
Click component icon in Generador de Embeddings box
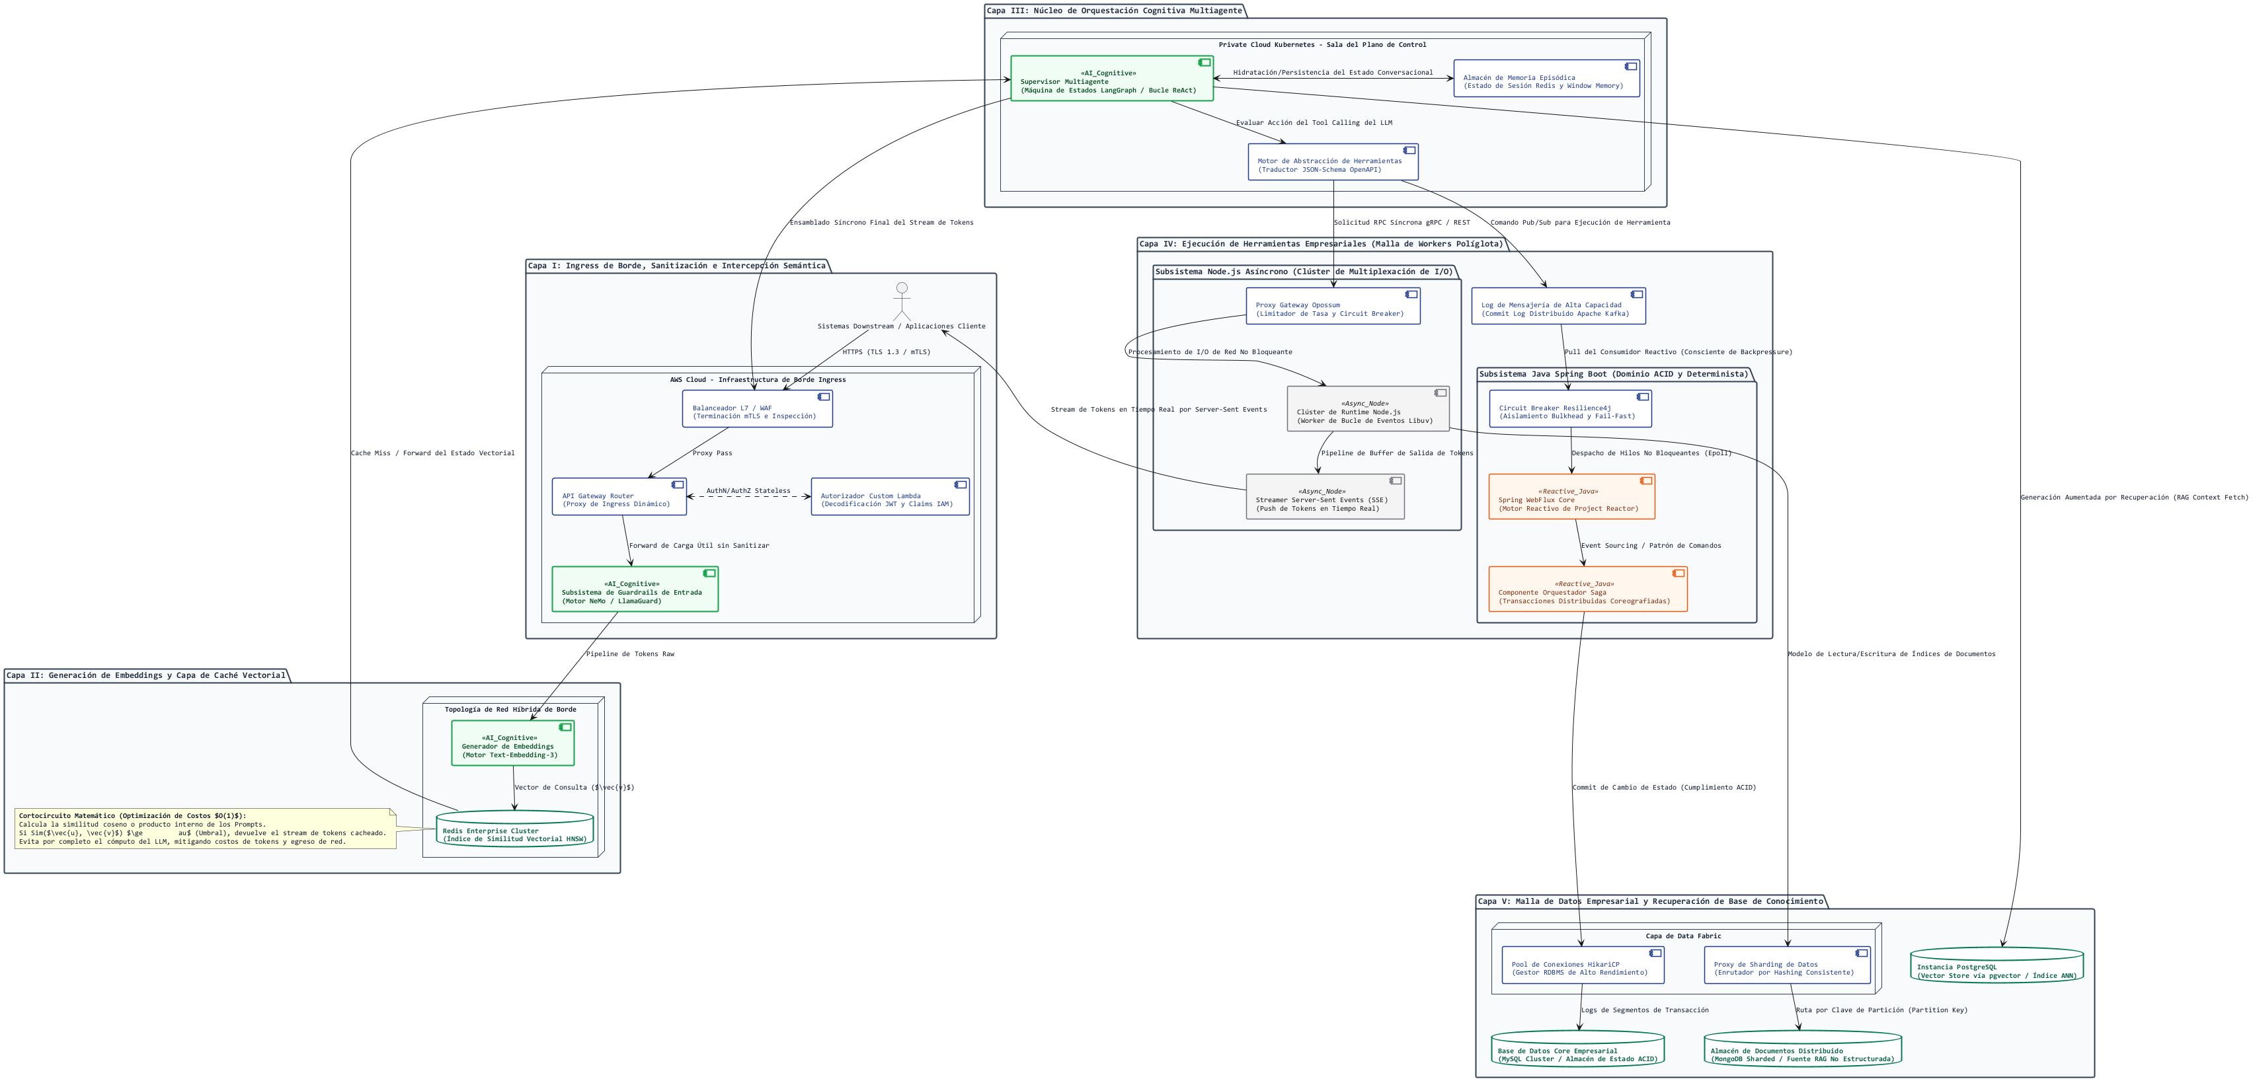[565, 727]
